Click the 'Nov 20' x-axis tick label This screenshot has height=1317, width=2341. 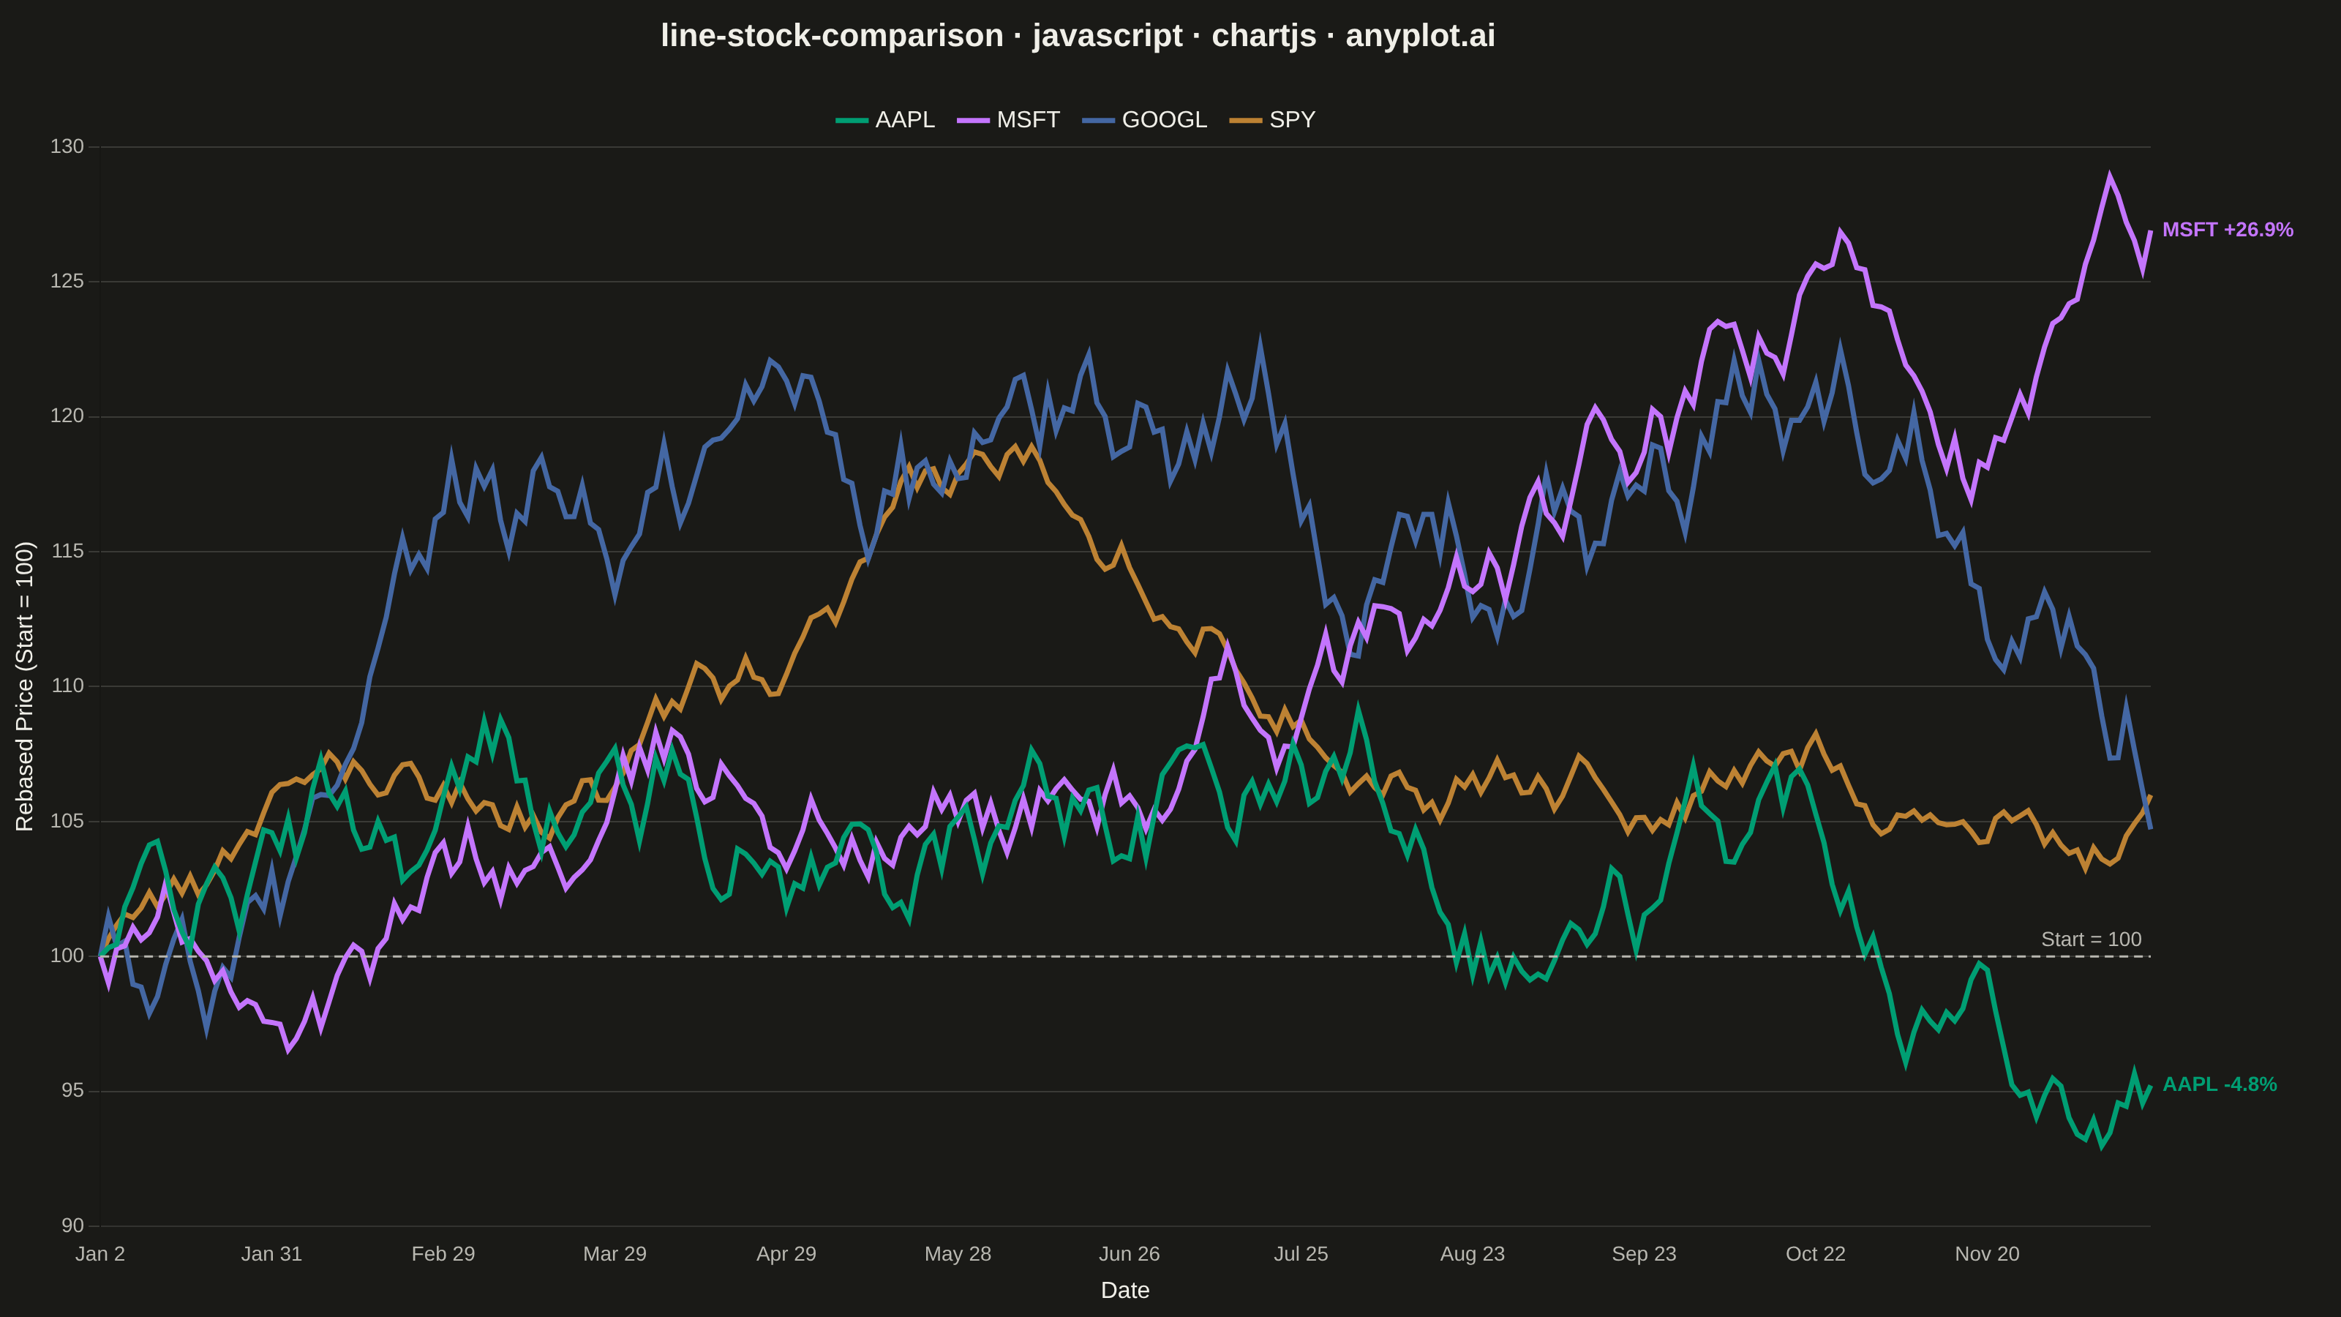[1988, 1254]
